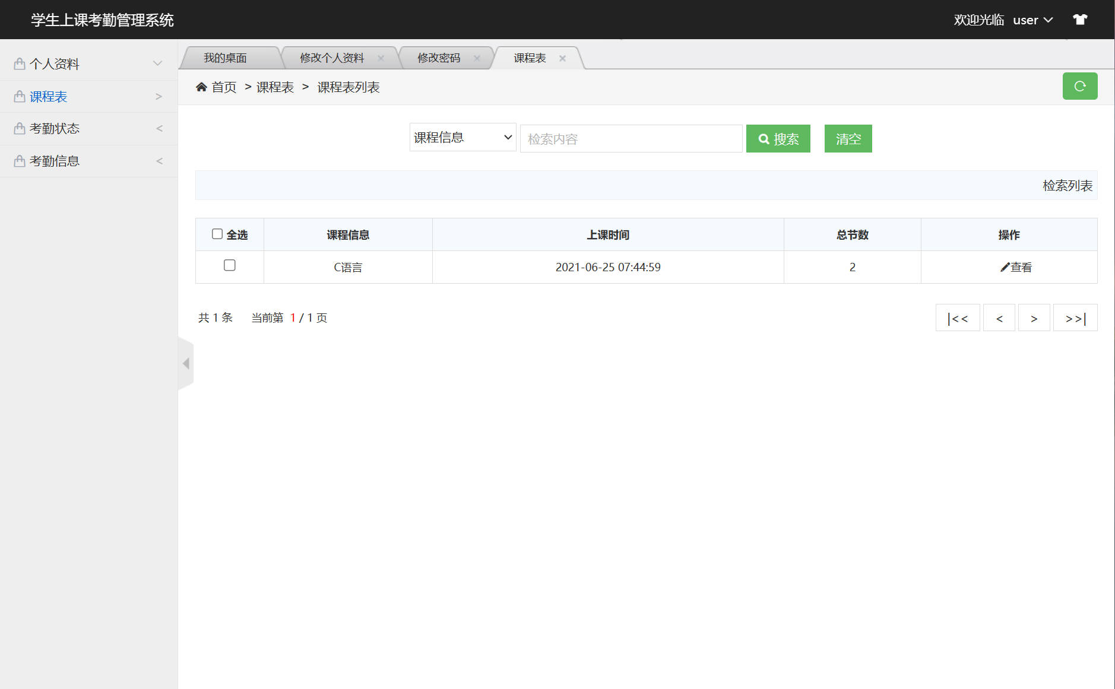Check the 全选 select-all checkbox
Image resolution: width=1115 pixels, height=689 pixels.
[x=217, y=234]
